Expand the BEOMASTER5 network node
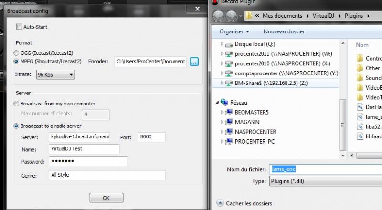Image resolution: width=382 pixels, height=210 pixels. point(223,113)
